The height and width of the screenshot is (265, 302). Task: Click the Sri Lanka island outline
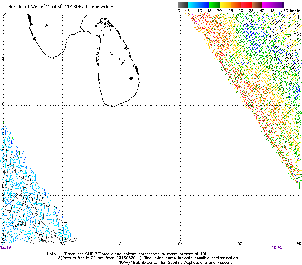click(x=118, y=62)
